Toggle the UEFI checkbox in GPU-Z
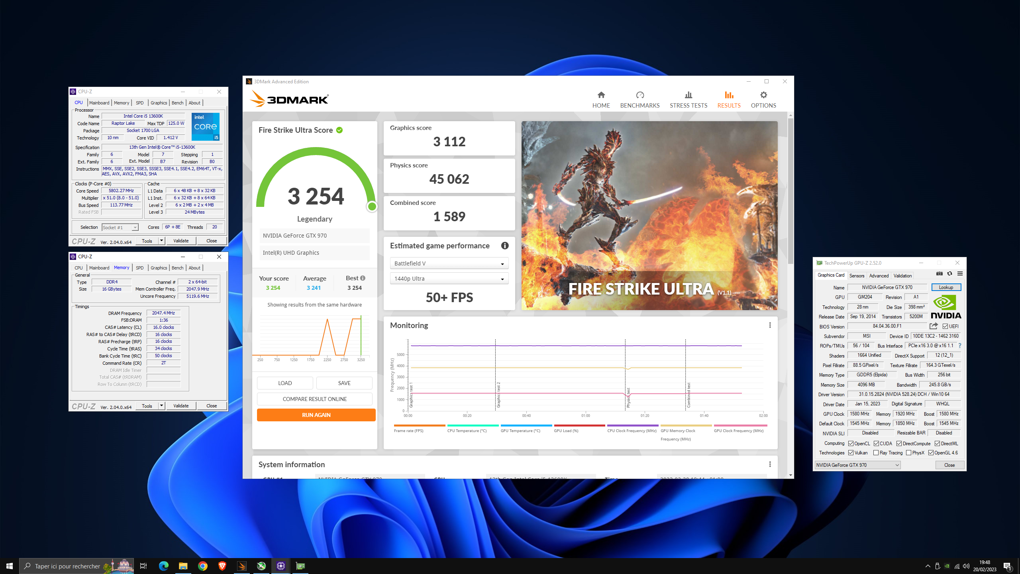 click(x=945, y=326)
